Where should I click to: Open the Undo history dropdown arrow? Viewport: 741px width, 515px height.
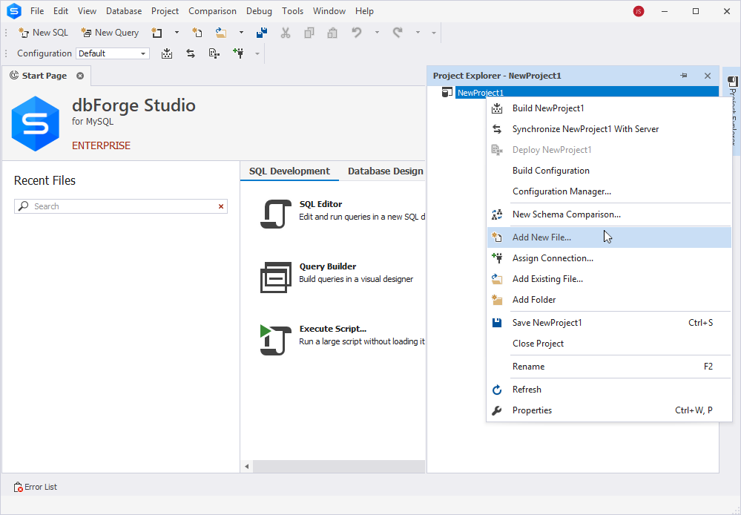pos(377,33)
